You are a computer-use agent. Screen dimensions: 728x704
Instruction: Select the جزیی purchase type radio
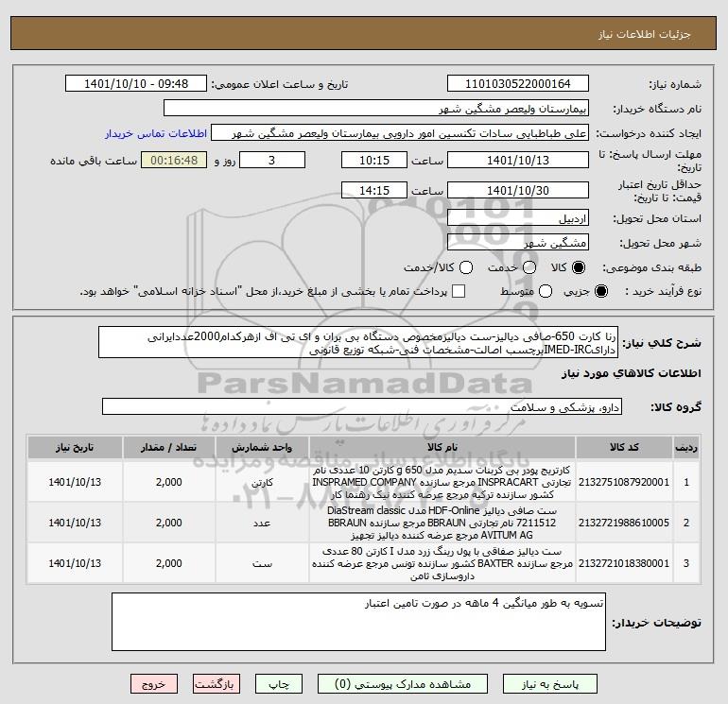pyautogui.click(x=600, y=291)
